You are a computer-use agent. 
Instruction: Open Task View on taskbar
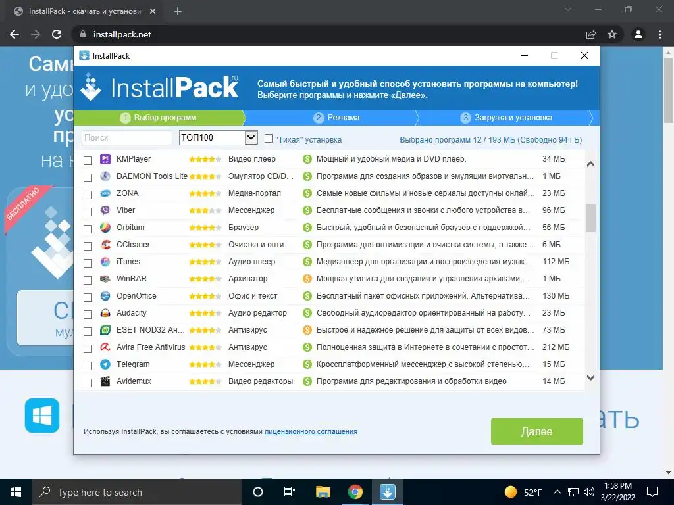click(x=290, y=492)
